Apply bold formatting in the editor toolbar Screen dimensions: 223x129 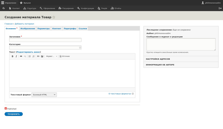click(x=12, y=56)
